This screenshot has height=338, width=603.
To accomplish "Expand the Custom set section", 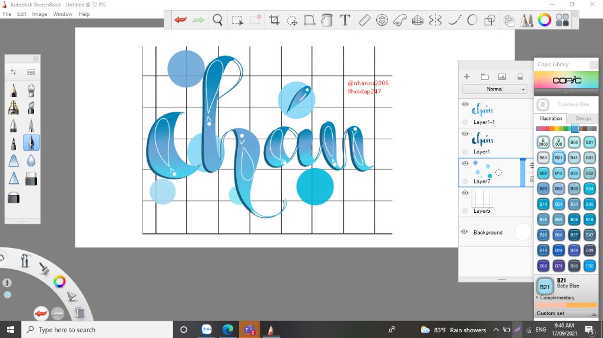I will [566, 313].
